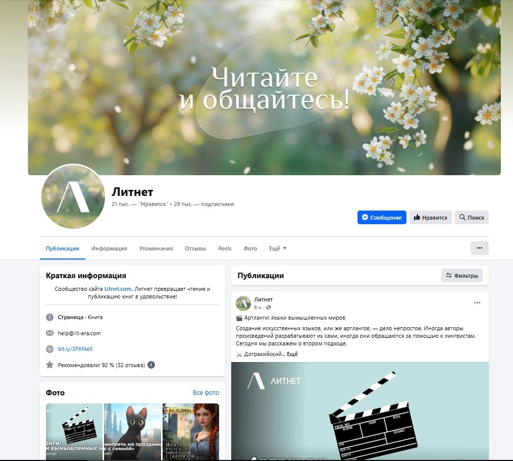Click Рекомендовали: 92 % (32 отзыва) text
This screenshot has width=513, height=461.
pos(101,365)
